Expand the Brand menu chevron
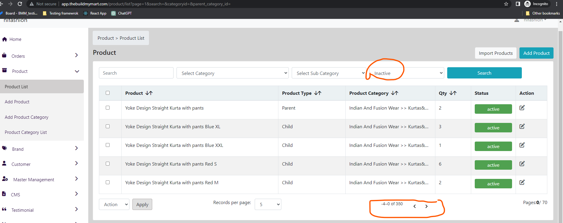 point(76,148)
